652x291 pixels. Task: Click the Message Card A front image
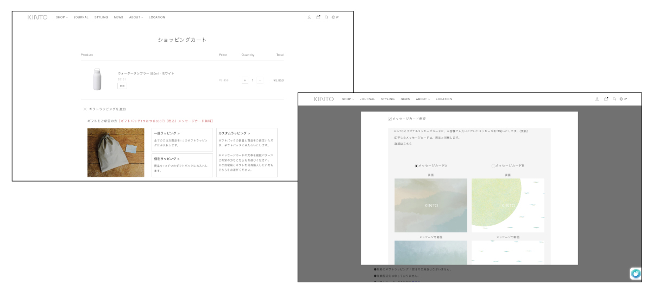431,206
